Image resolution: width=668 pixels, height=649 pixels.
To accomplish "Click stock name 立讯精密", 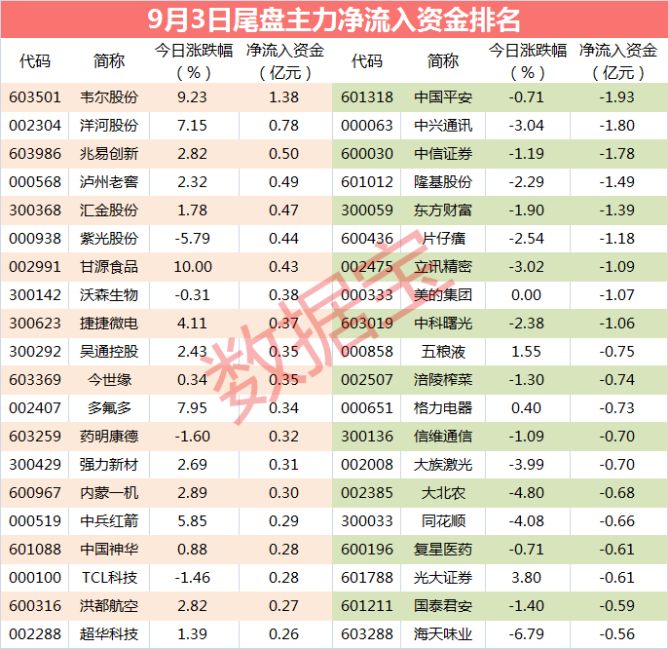I will coord(443,266).
